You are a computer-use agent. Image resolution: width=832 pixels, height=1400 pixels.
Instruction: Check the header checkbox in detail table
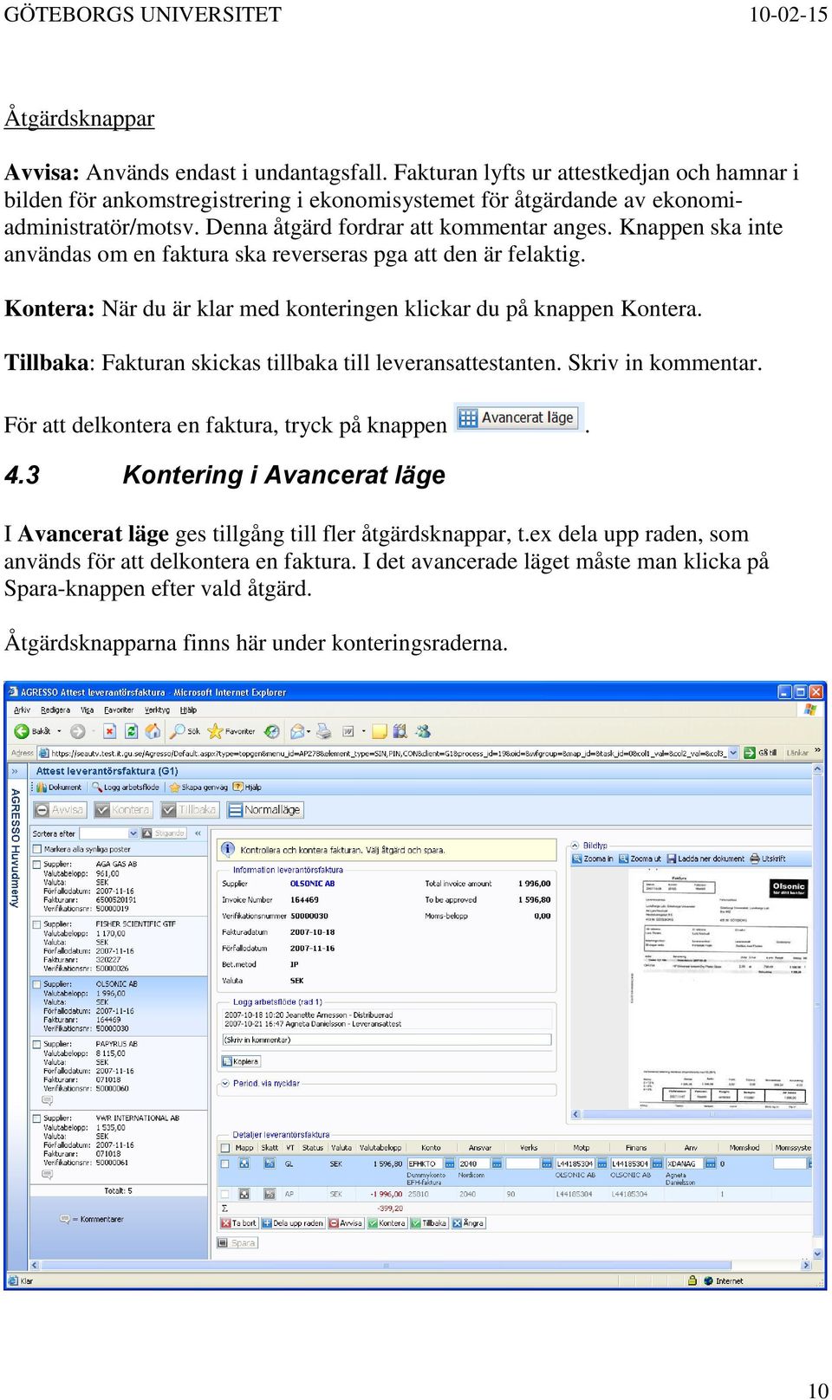(224, 1148)
